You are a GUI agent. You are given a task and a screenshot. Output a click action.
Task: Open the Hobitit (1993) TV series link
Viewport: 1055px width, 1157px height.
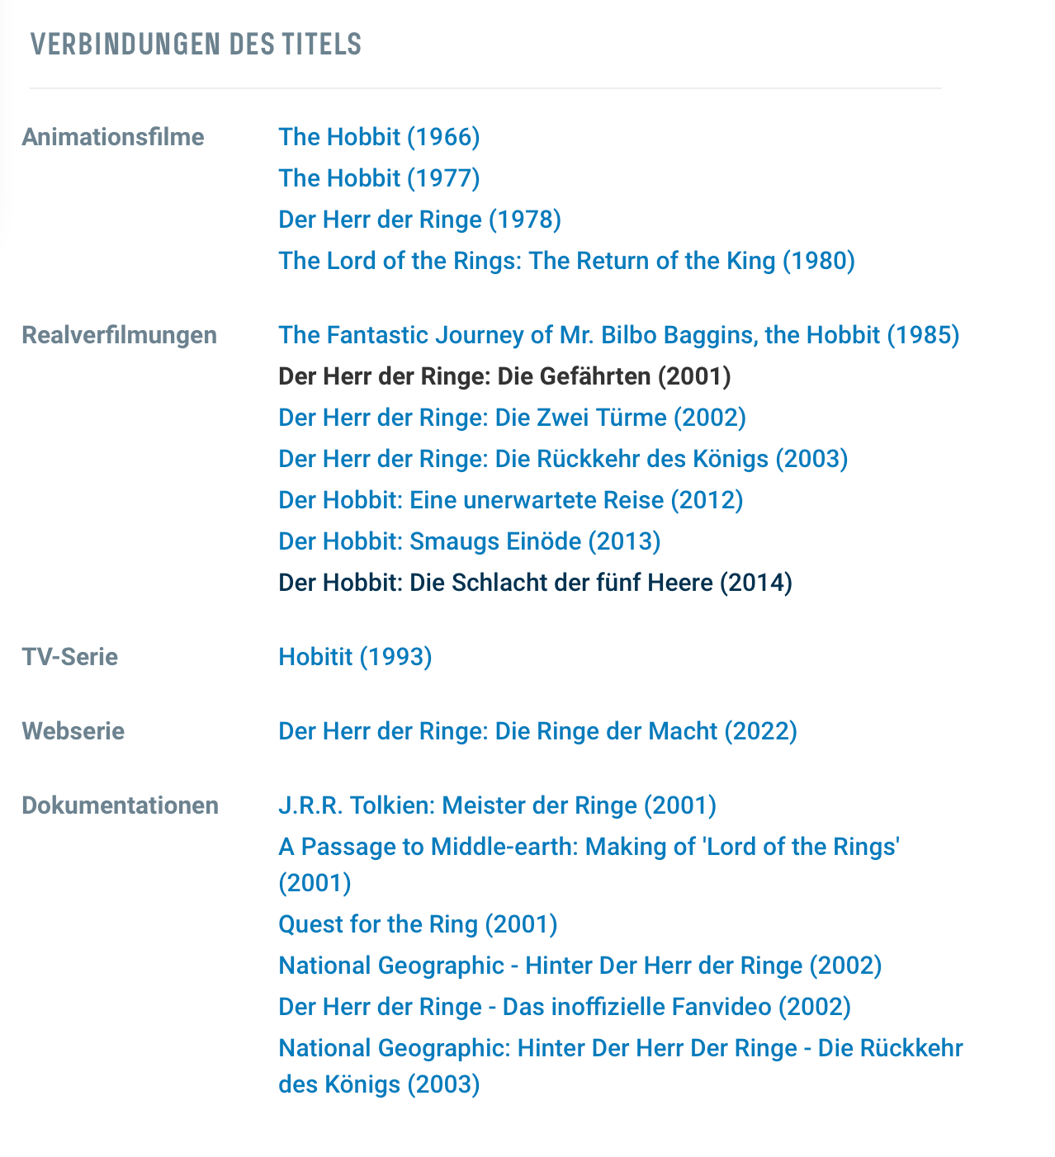355,657
